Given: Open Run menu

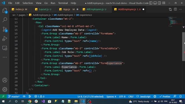Looking at the screenshot, I should (x=53, y=3).
